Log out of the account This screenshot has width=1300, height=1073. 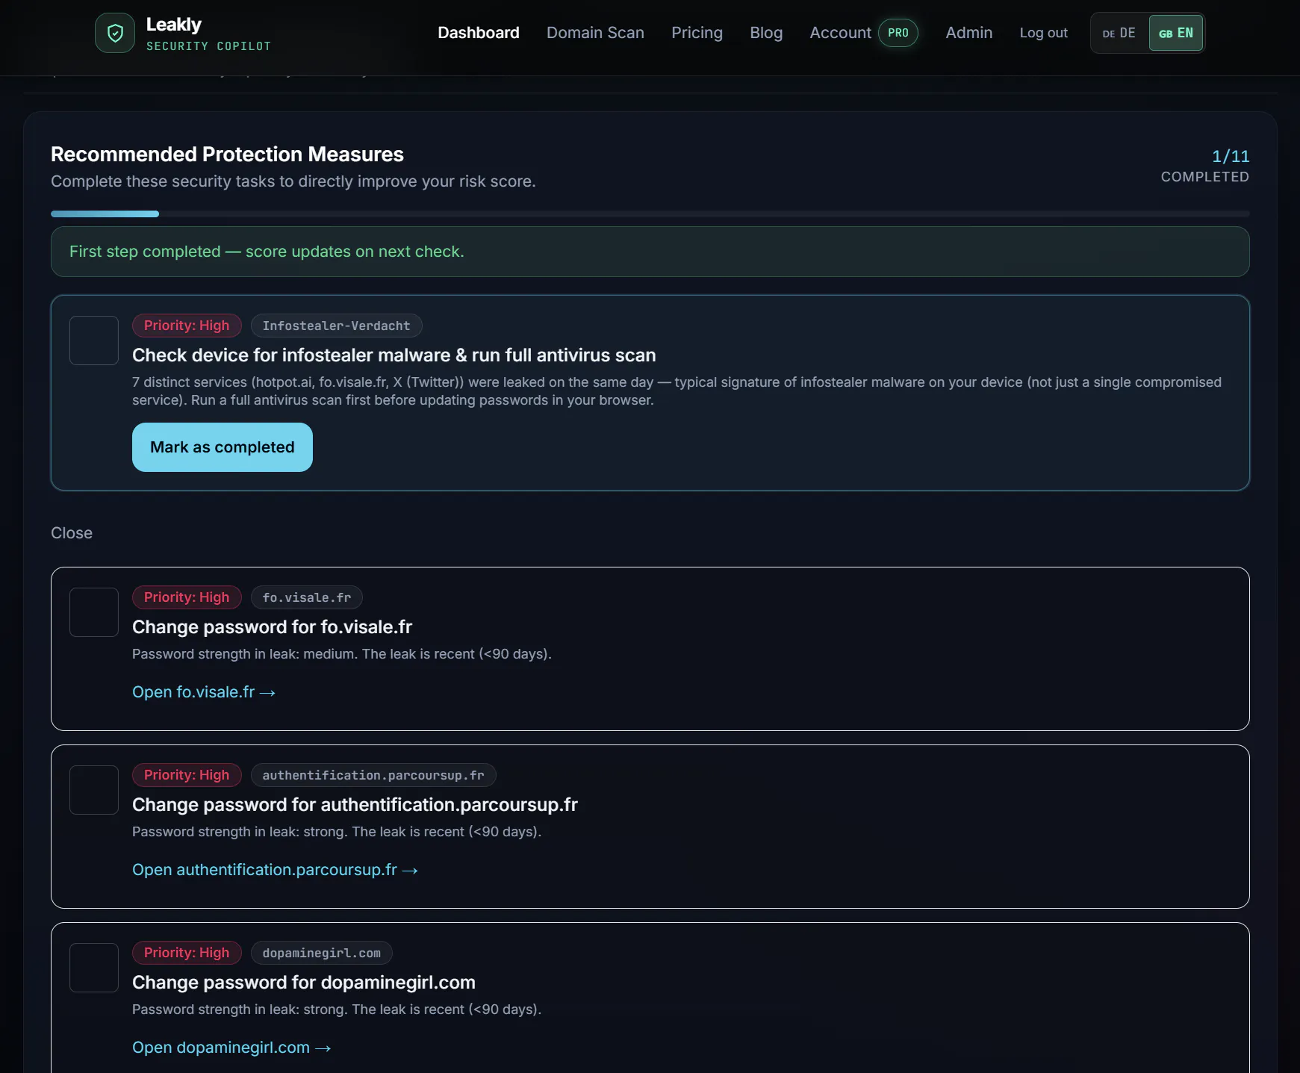click(x=1043, y=33)
